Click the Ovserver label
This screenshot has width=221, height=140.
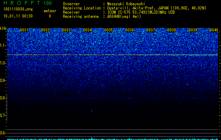71,4
